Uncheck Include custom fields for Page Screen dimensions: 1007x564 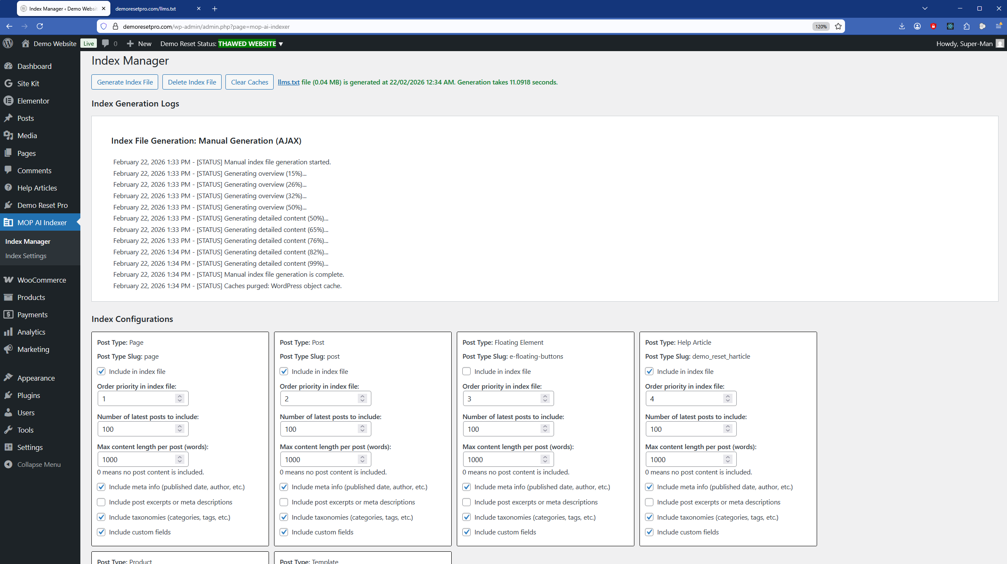click(x=101, y=532)
